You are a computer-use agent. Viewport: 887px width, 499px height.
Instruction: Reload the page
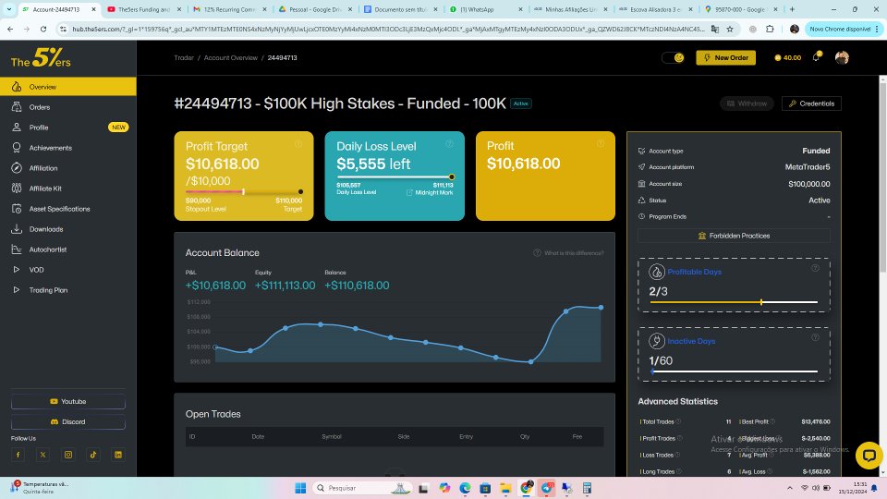[43, 29]
